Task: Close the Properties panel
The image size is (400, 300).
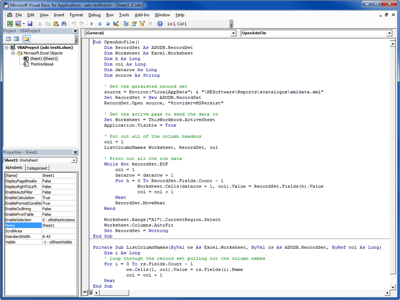Action: pos(75,153)
